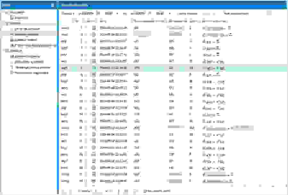The width and height of the screenshot is (288, 195).
Task: Select the first child item under the top tree group
Action: click(x=21, y=18)
